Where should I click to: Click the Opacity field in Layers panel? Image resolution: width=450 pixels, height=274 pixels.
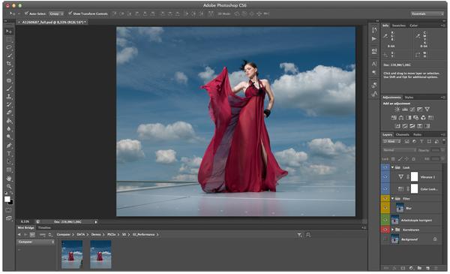pyautogui.click(x=436, y=150)
